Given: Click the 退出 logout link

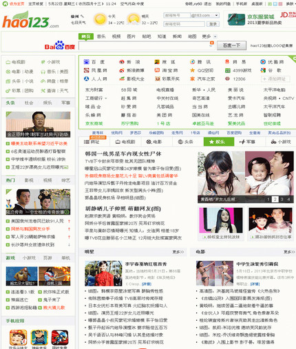Looking at the screenshot, I should (207, 3).
